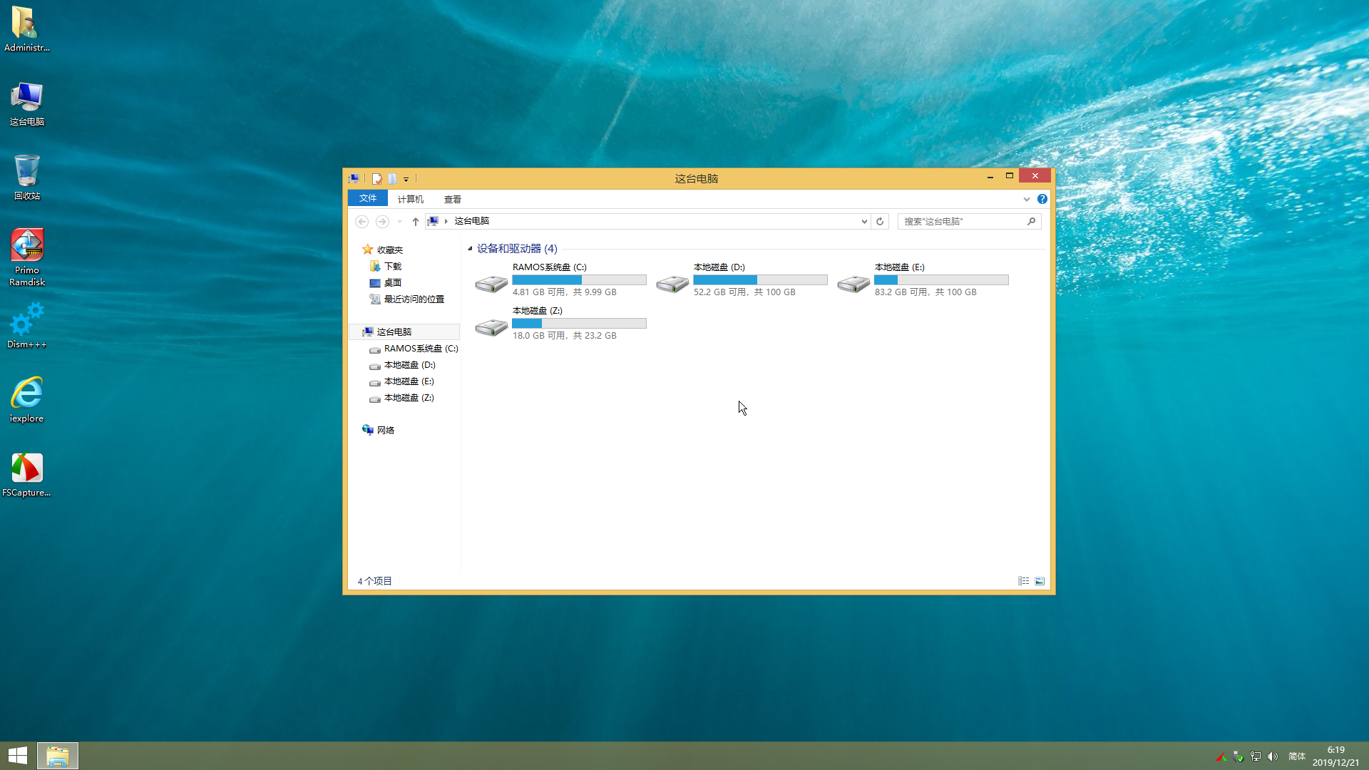Open Help with the question mark icon
Image resolution: width=1369 pixels, height=770 pixels.
click(x=1042, y=200)
